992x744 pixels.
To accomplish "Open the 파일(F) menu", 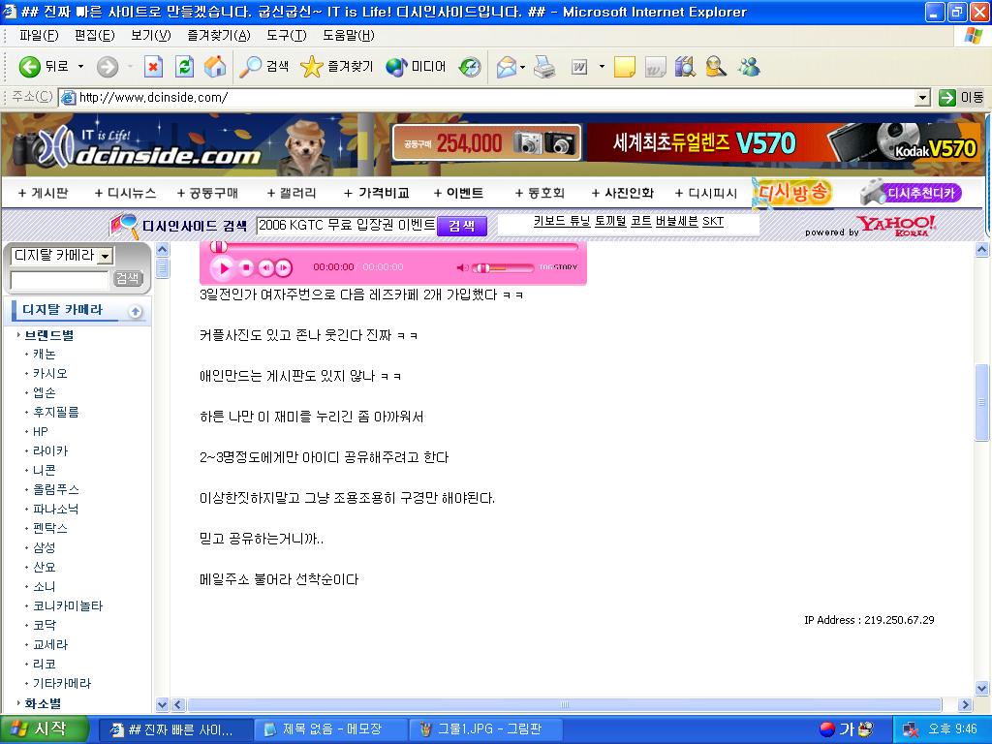I will 39,36.
